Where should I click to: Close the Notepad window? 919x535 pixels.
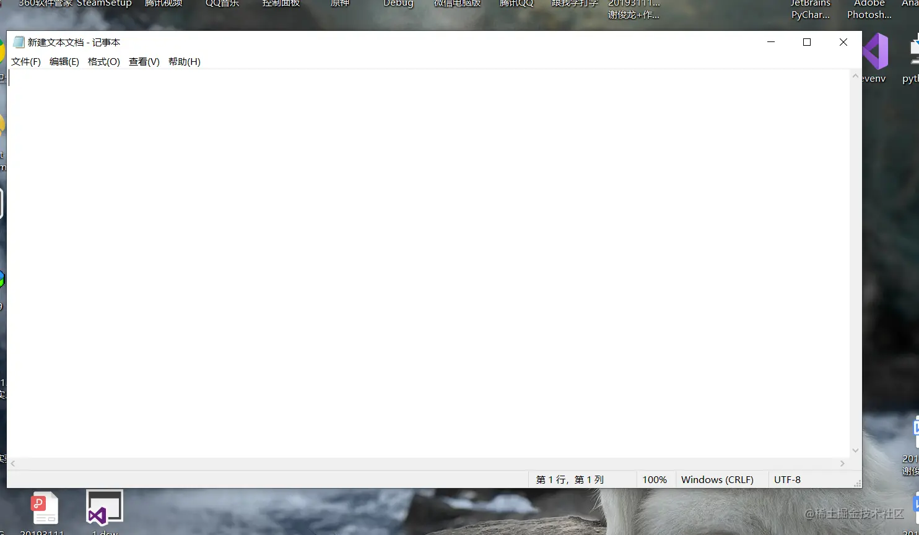click(843, 42)
